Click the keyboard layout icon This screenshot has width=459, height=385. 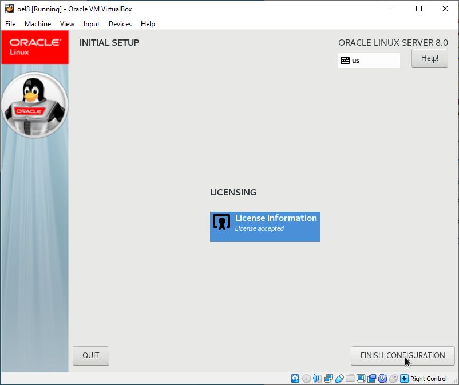[x=345, y=61]
